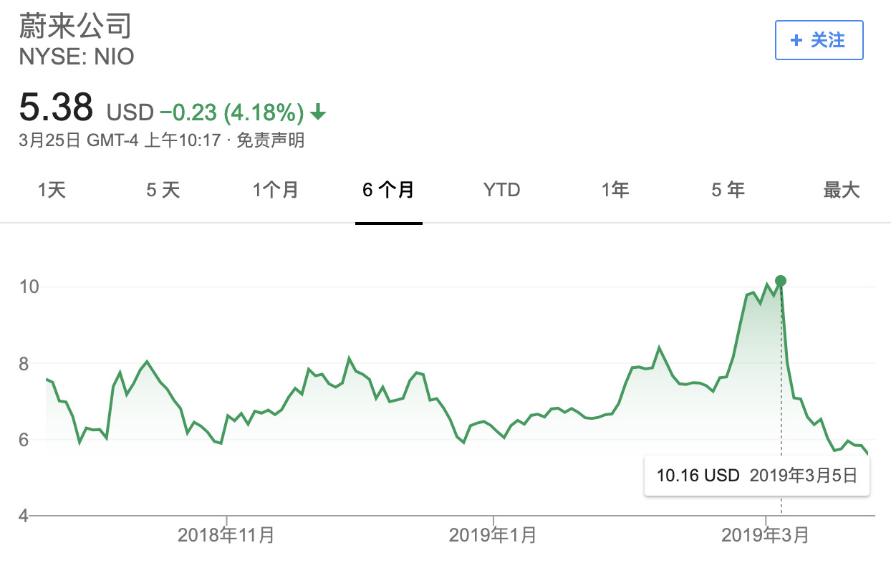Select the 6 个月 tab
The width and height of the screenshot is (891, 563).
(x=388, y=190)
